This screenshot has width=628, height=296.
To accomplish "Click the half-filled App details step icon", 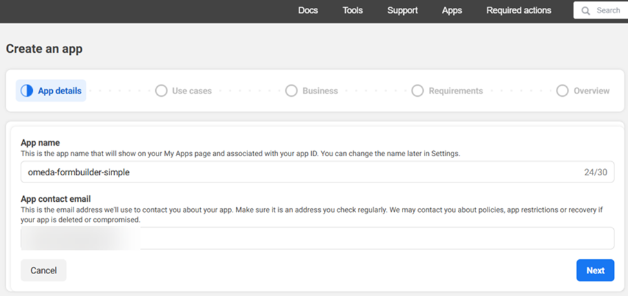I will coord(26,91).
